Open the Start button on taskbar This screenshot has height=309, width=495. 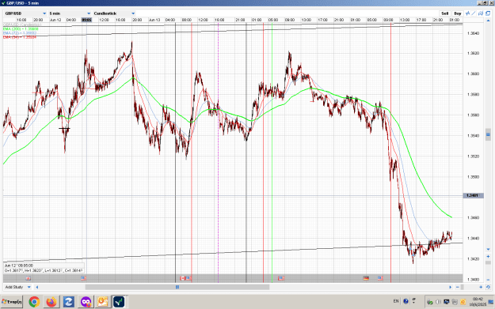click(x=12, y=302)
